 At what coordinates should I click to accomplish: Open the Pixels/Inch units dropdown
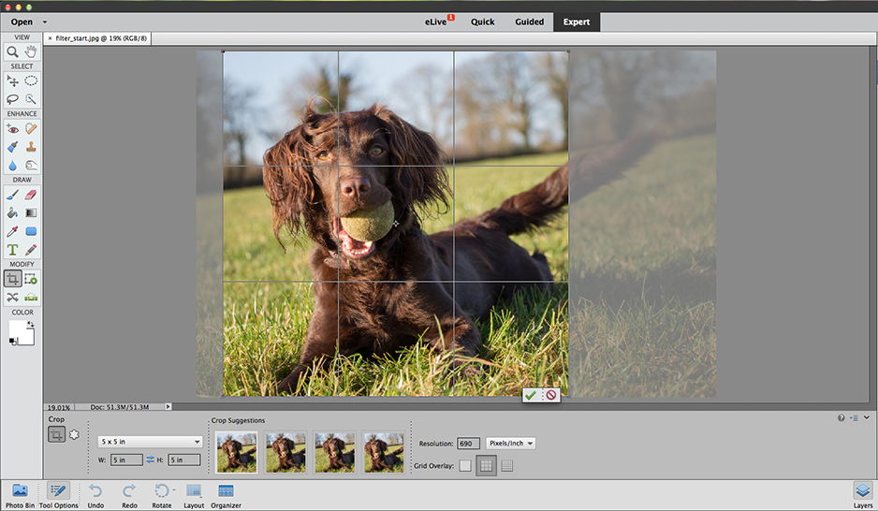[510, 444]
